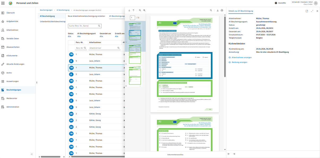This screenshot has height=158, width=320.
Task: Click the A1 Bescheinigung breadcrumb link
Action: pos(63,10)
